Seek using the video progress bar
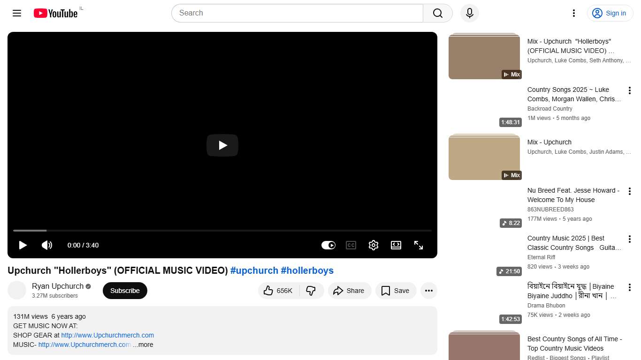 point(222,230)
